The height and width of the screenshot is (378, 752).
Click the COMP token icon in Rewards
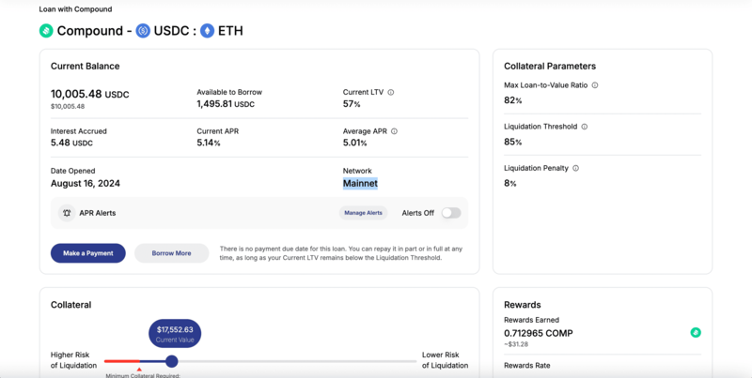[696, 333]
